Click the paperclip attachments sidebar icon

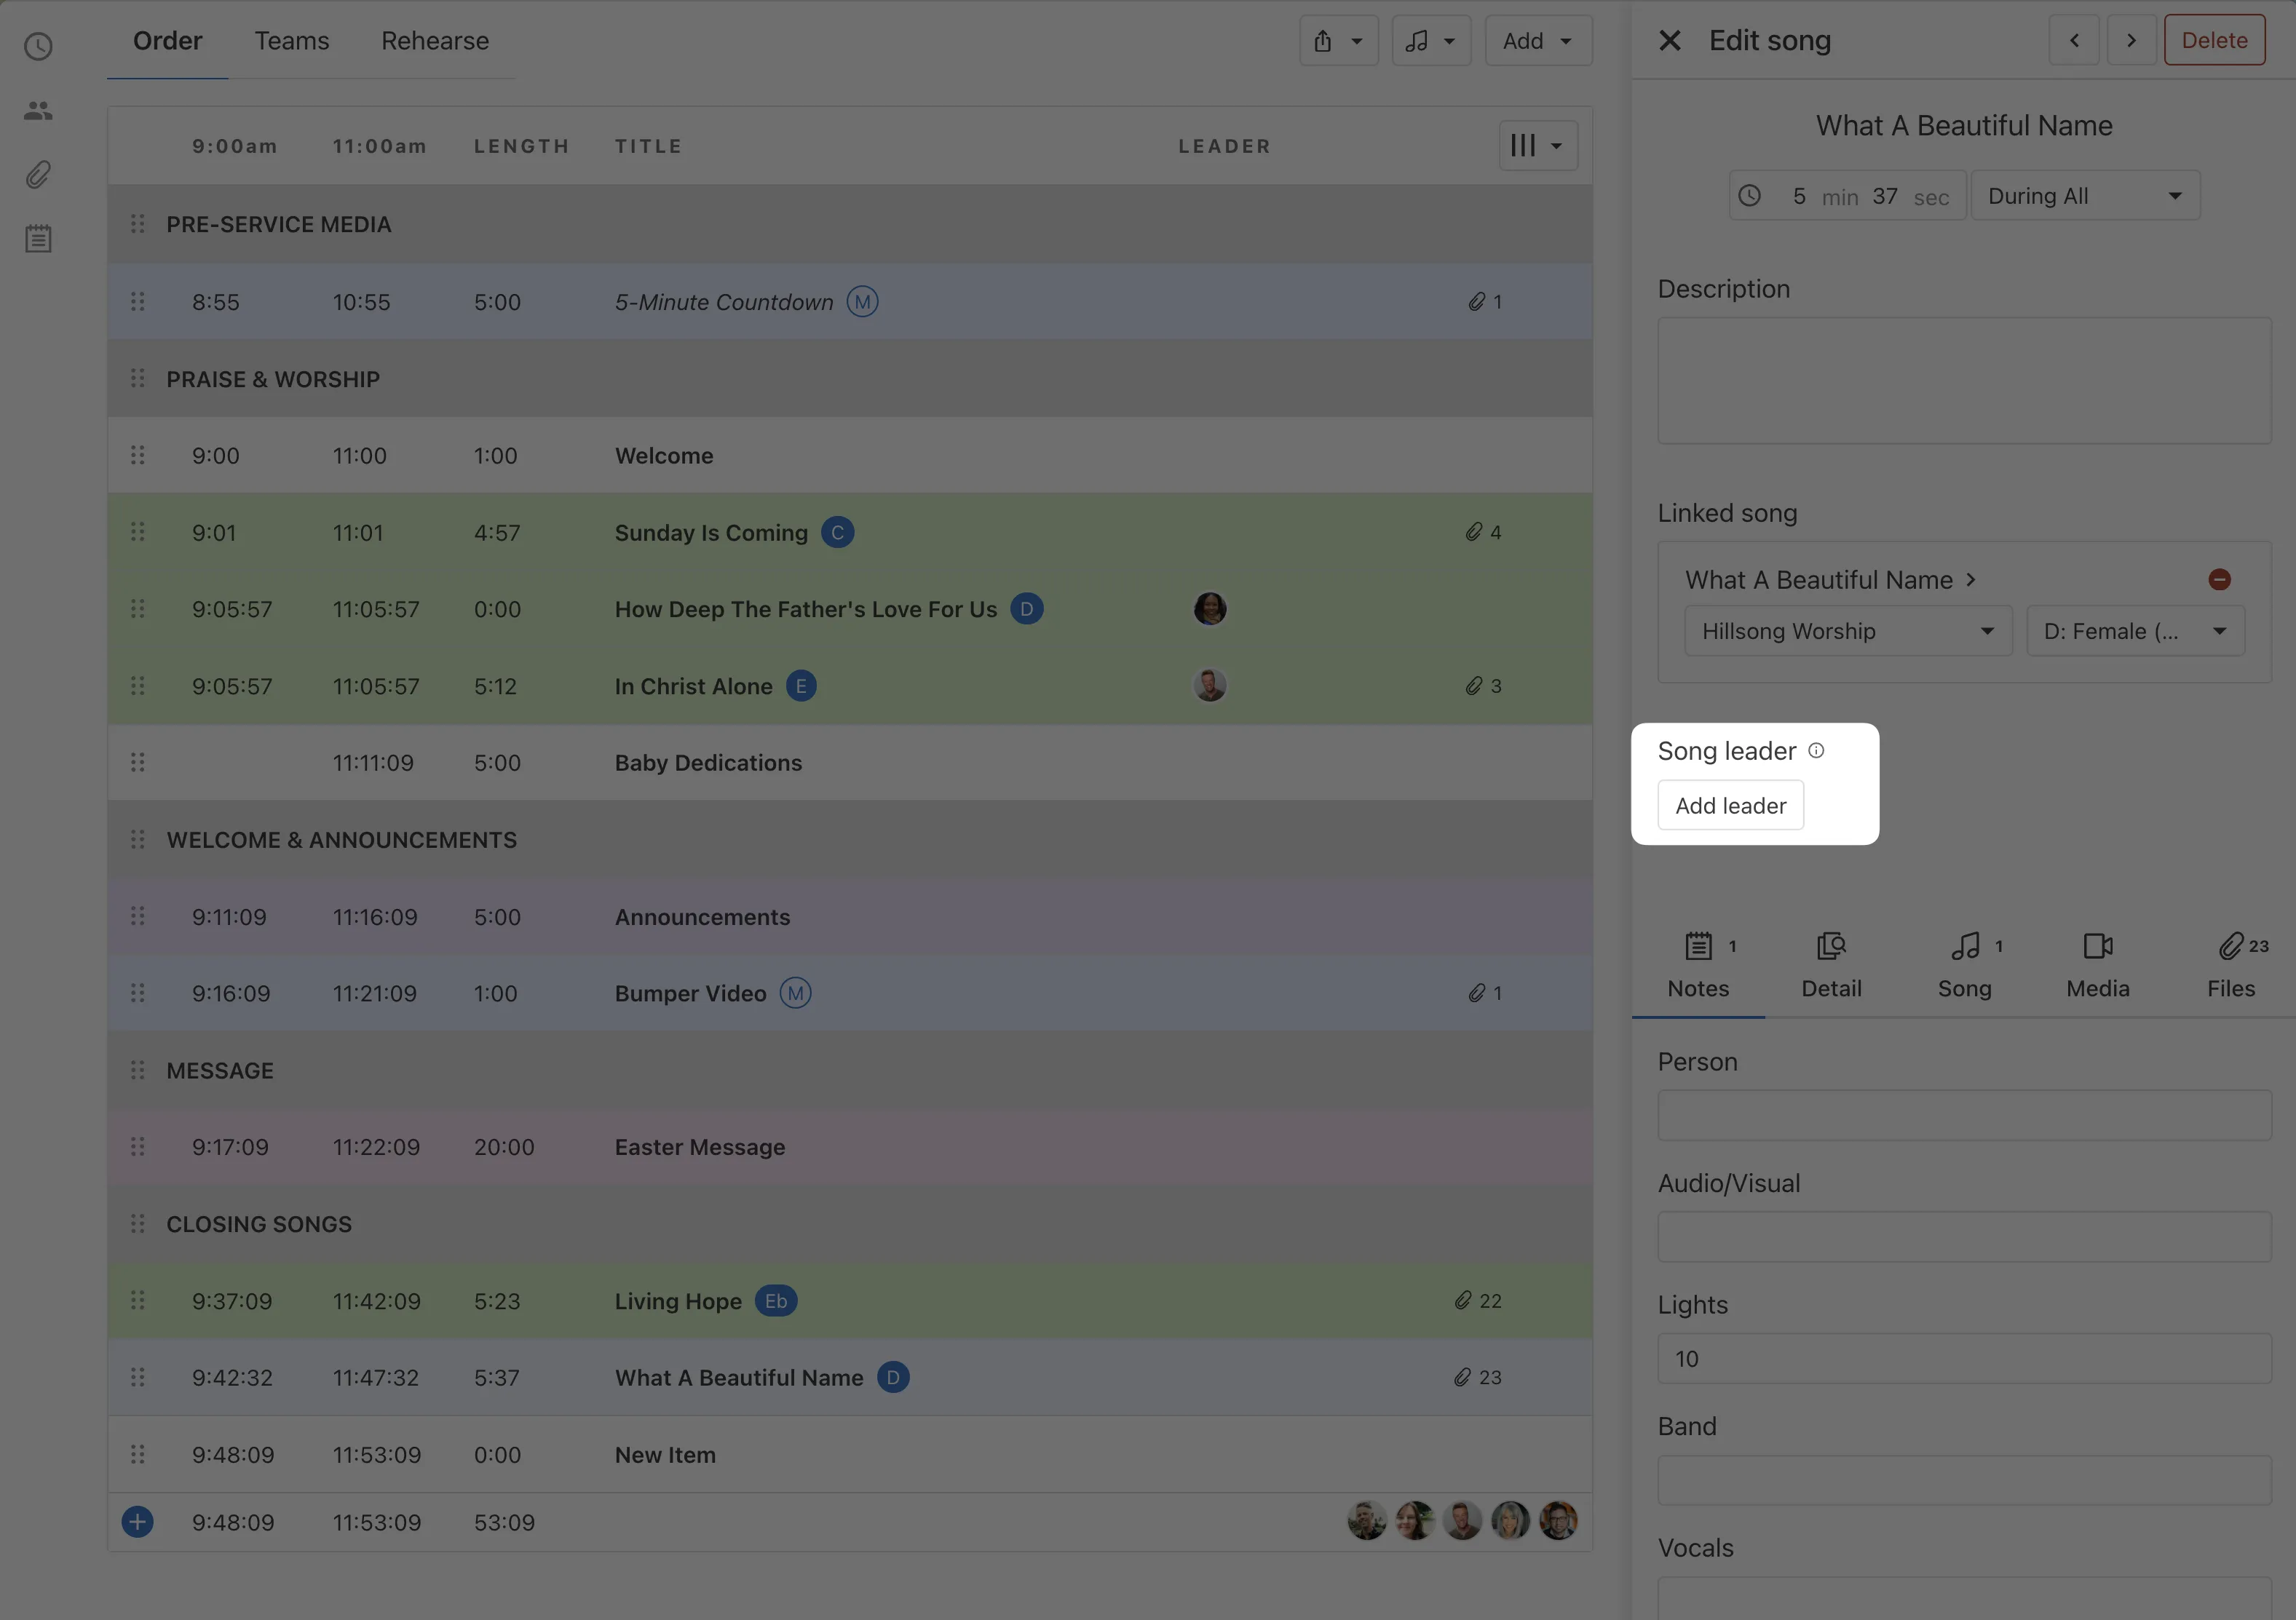click(38, 175)
